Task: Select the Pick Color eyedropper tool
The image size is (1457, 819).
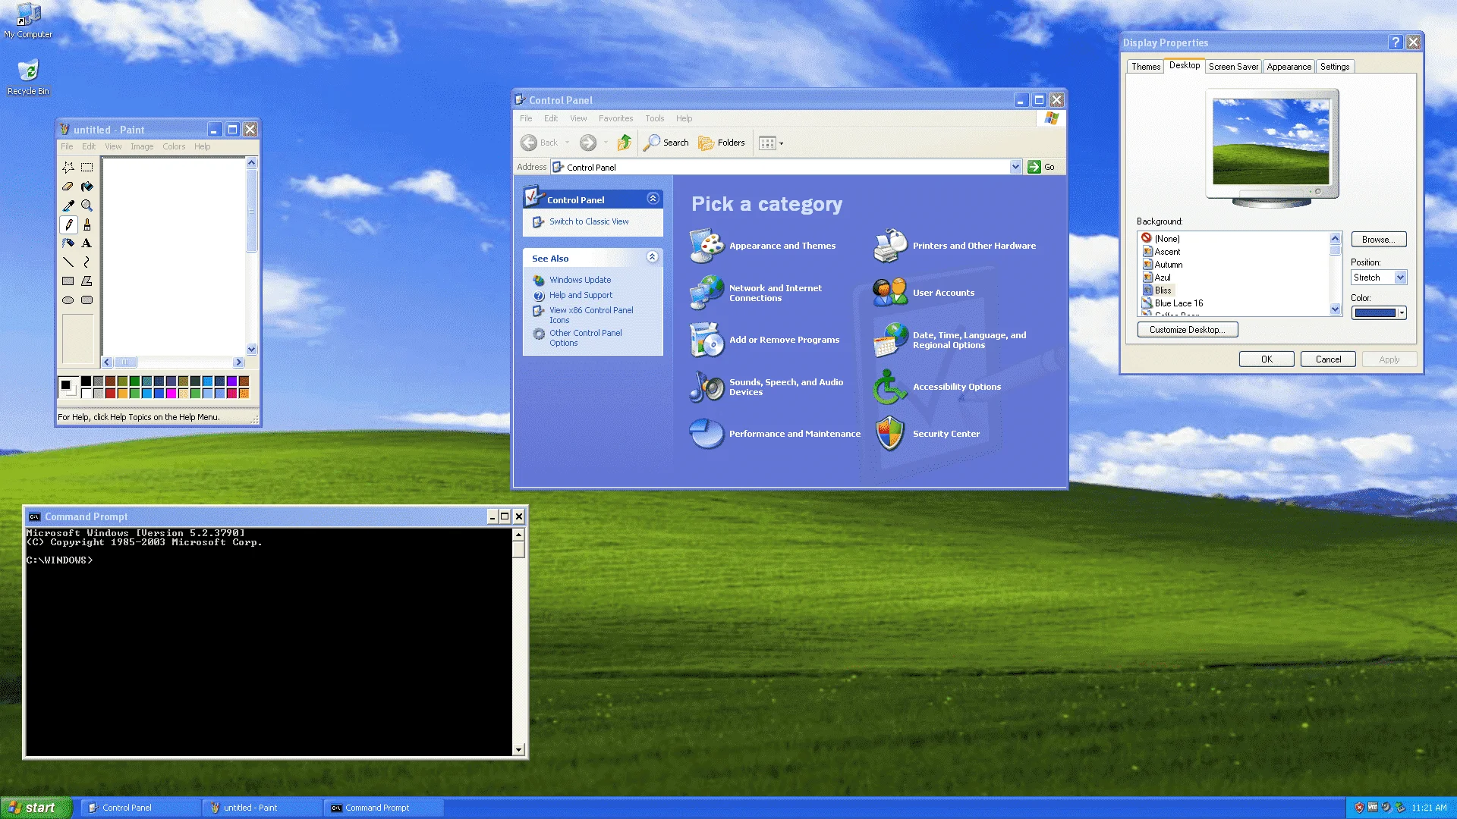Action: pos(68,206)
